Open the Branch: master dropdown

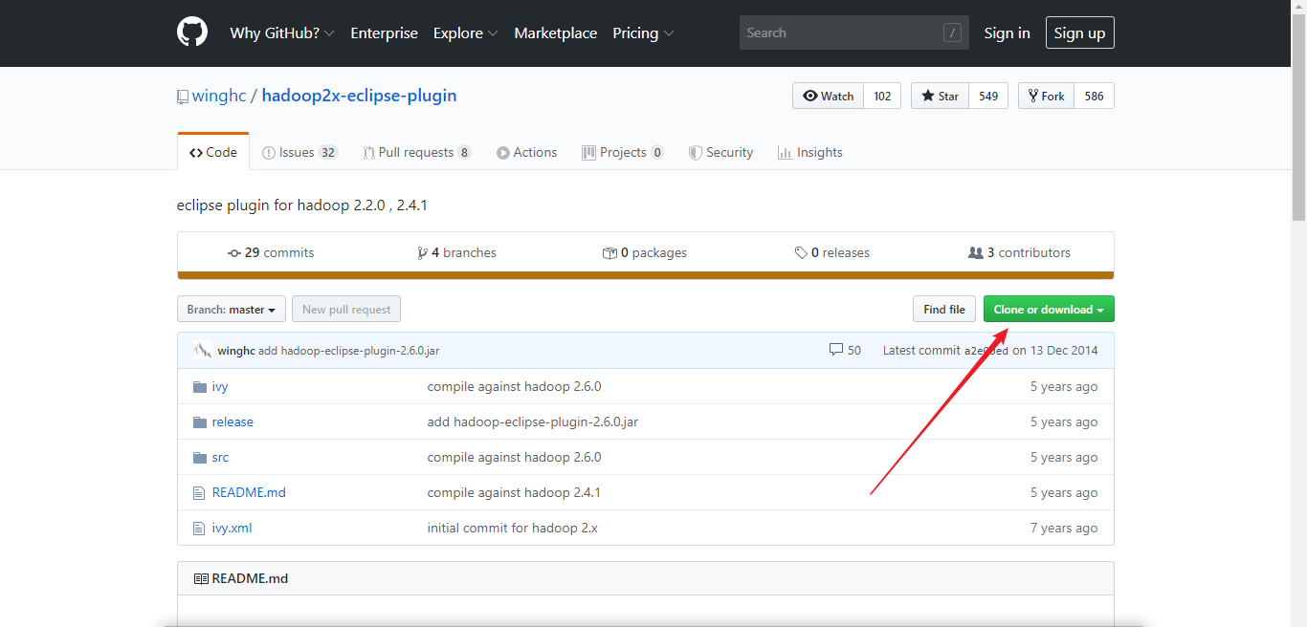point(232,310)
